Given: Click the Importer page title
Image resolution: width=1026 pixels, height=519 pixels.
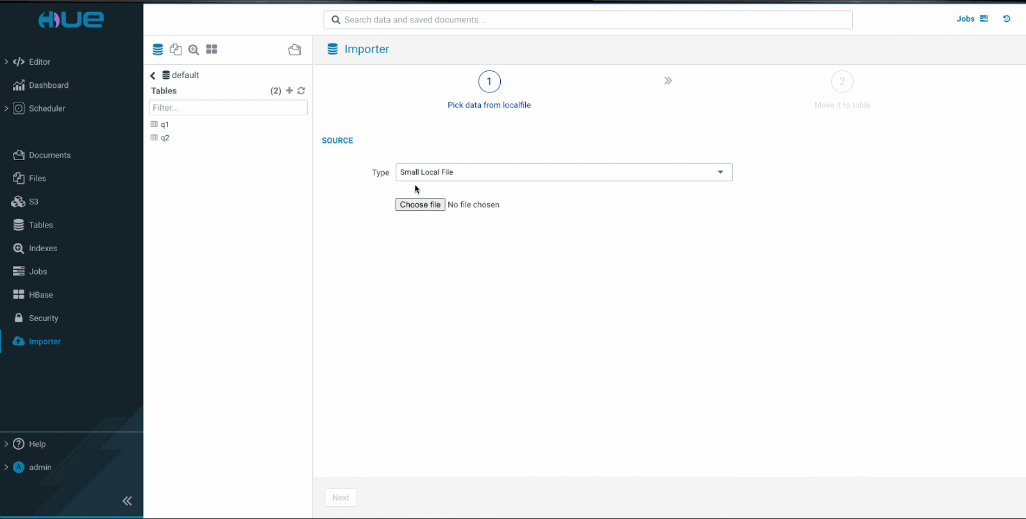Looking at the screenshot, I should tap(367, 49).
